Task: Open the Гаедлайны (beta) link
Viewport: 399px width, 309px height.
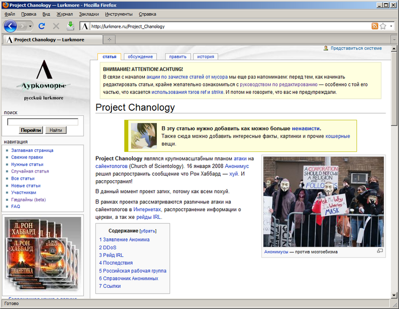Action: (x=28, y=199)
